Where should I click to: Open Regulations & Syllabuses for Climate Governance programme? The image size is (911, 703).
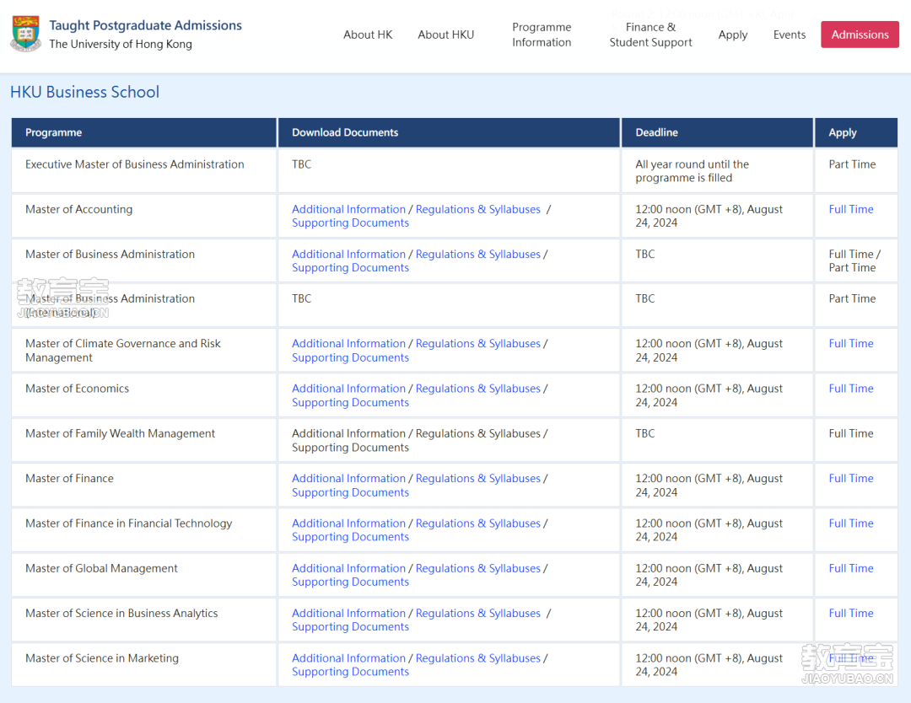pyautogui.click(x=478, y=344)
